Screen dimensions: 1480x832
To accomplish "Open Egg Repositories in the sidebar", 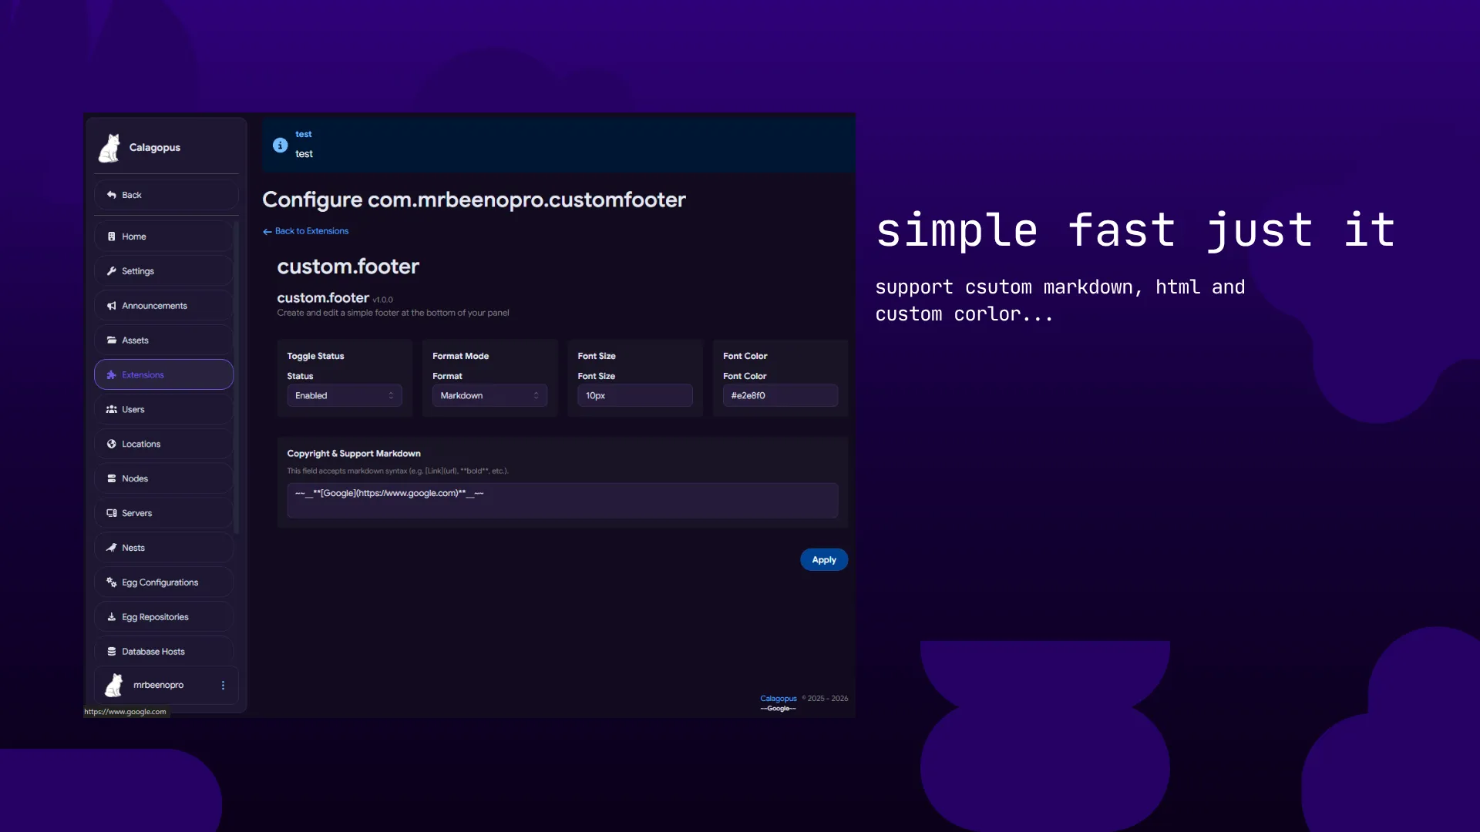I will (163, 617).
